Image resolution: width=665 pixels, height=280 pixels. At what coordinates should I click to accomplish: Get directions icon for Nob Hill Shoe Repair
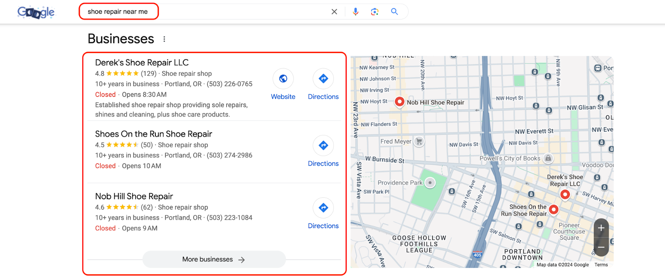(x=323, y=207)
